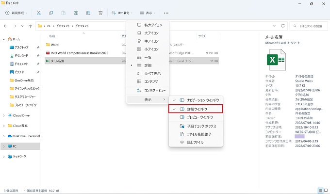Open address bar history dropdown chevron
The width and height of the screenshot is (330, 194).
274,26
